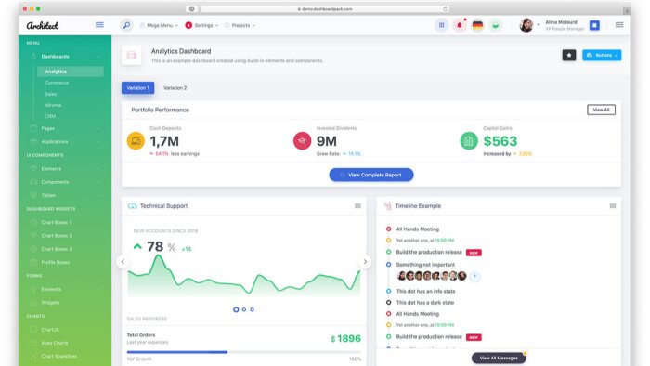
Task: Click the View All Messages button
Action: pyautogui.click(x=499, y=358)
